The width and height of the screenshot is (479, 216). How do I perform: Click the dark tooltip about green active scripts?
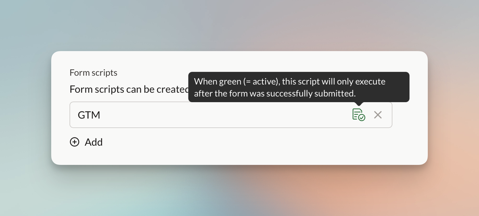pyautogui.click(x=299, y=87)
